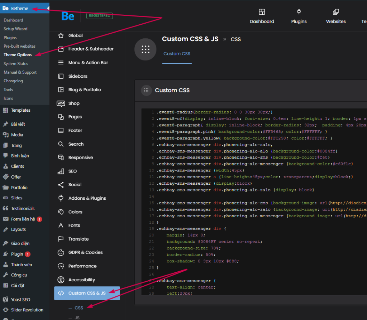Viewport: 367px width, 320px height.
Task: Click the Pages copy icon
Action: pos(61,117)
